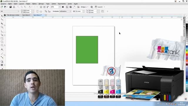Toggle Show Rulers button in toolbar

pyautogui.click(x=67, y=7)
